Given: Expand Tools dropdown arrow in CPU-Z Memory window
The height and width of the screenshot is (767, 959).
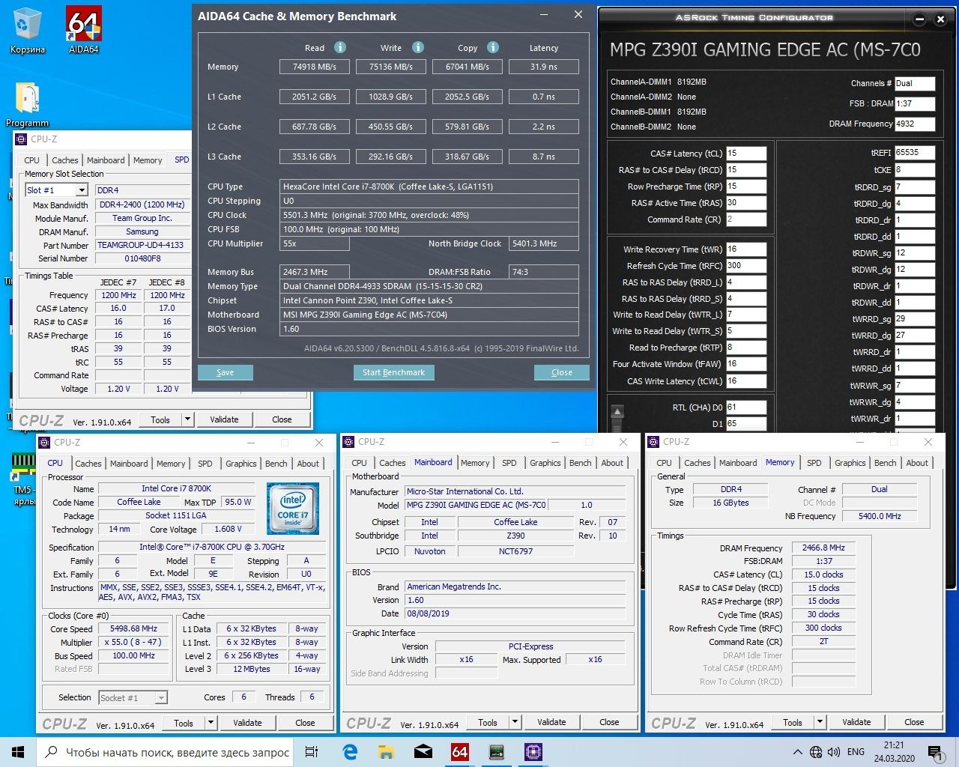Looking at the screenshot, I should click(x=820, y=722).
